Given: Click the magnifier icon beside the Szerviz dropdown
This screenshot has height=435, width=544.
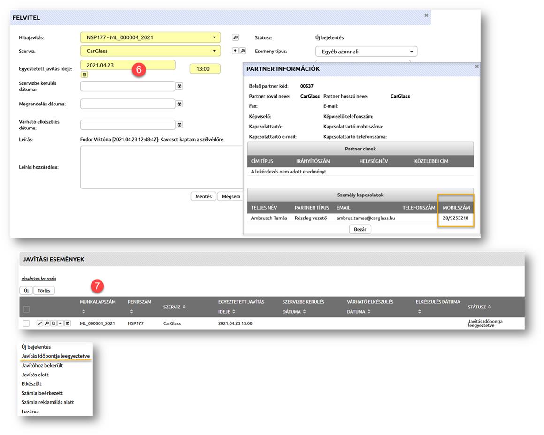Looking at the screenshot, I should click(x=243, y=51).
